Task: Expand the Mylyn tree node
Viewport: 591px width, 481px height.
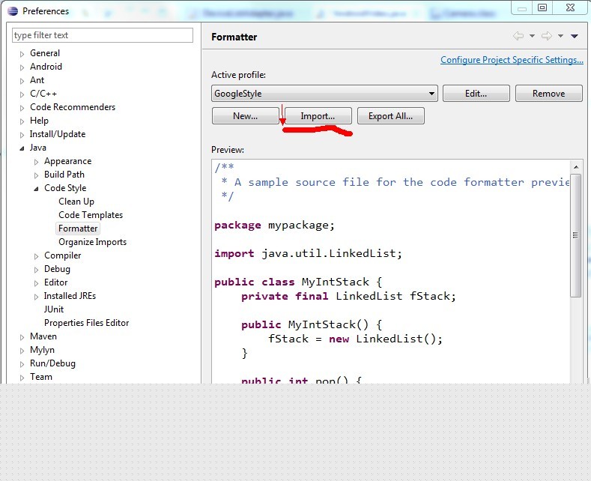Action: (22, 351)
